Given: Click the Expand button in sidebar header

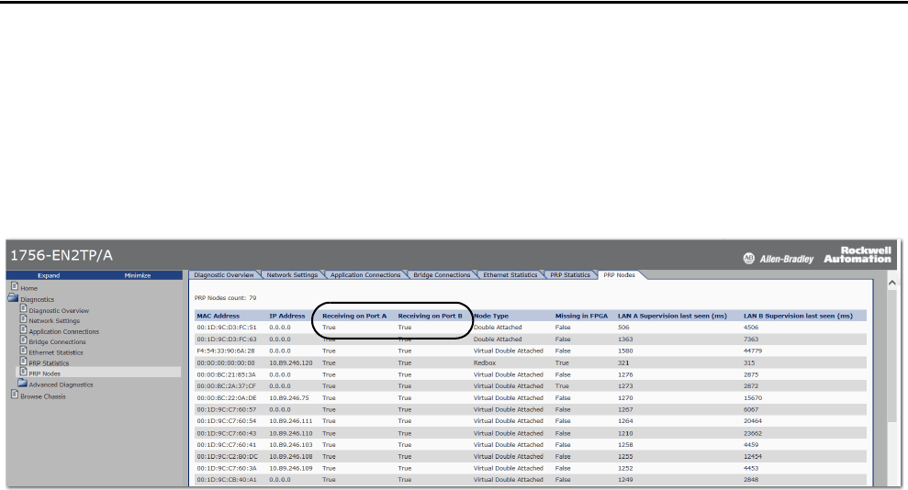Looking at the screenshot, I should (49, 275).
